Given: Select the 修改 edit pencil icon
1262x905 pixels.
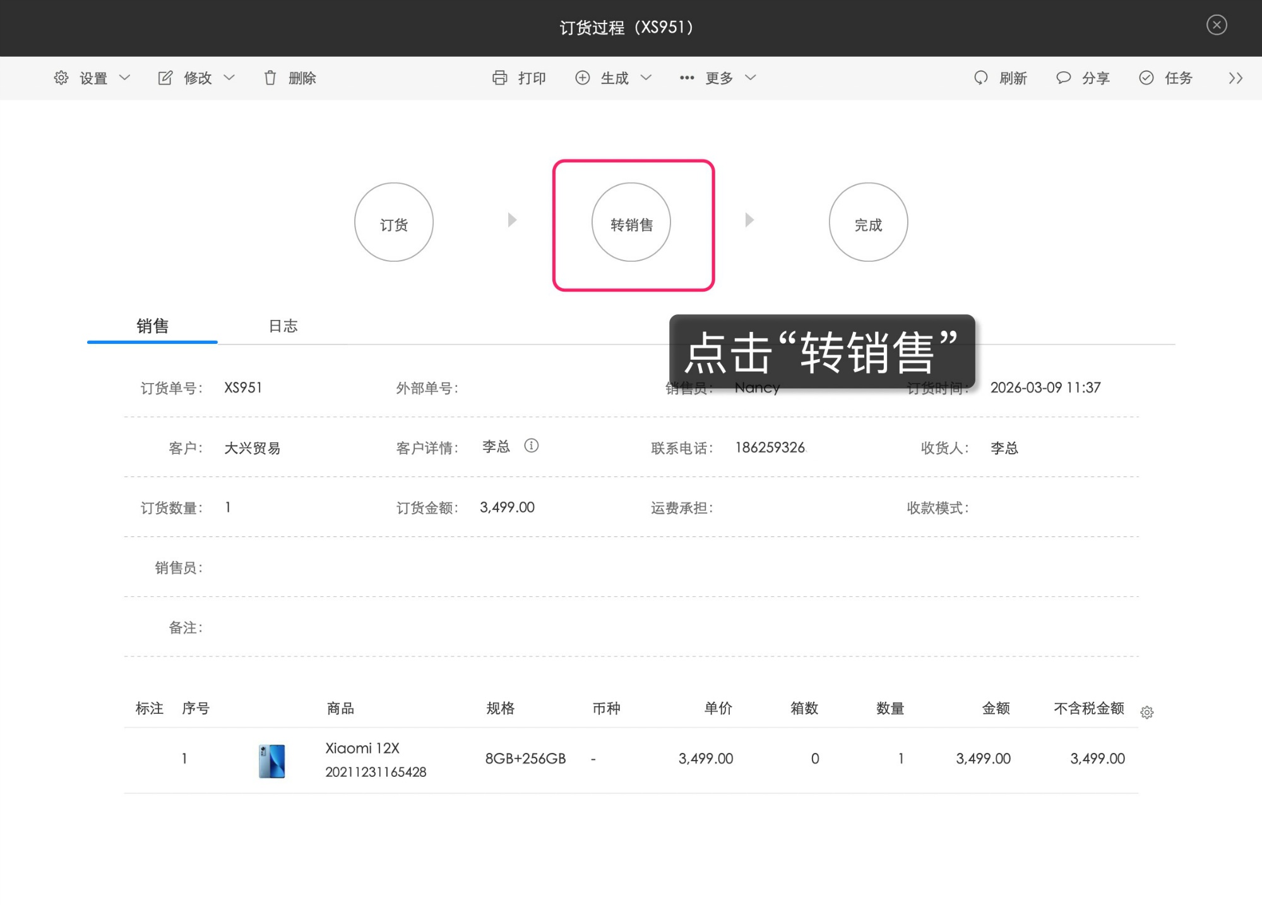Looking at the screenshot, I should point(164,78).
